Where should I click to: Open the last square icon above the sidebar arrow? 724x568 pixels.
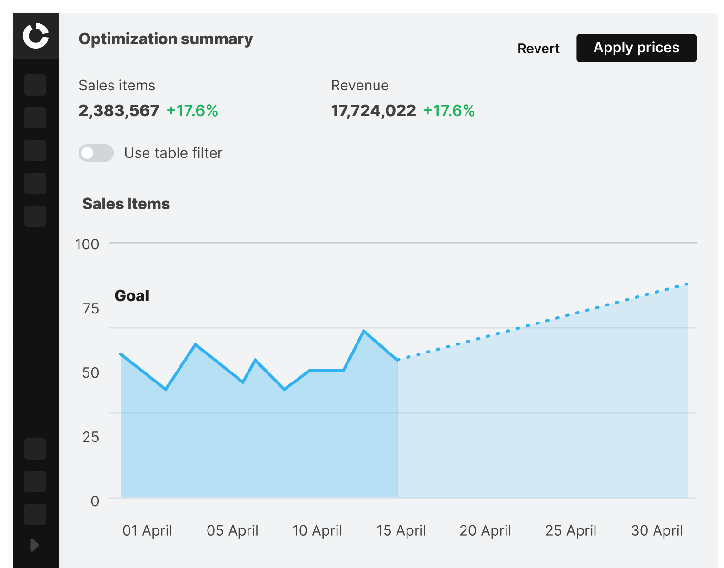click(x=35, y=515)
